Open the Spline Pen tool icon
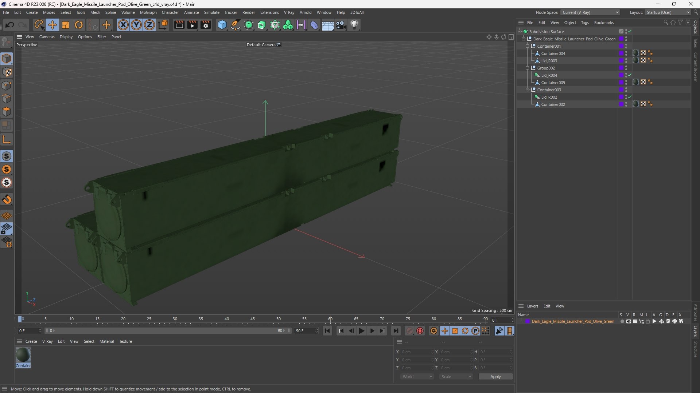This screenshot has width=700, height=393. 236,25
